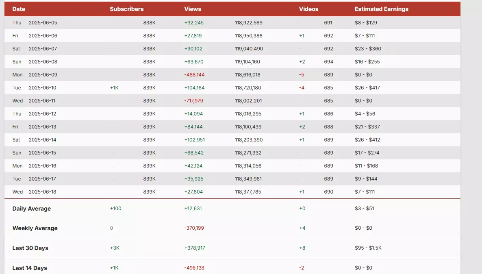Click the +14,094 views change value

194,114
